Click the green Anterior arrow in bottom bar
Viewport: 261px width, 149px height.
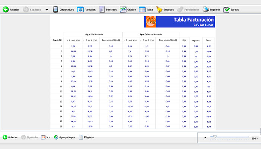(5, 137)
